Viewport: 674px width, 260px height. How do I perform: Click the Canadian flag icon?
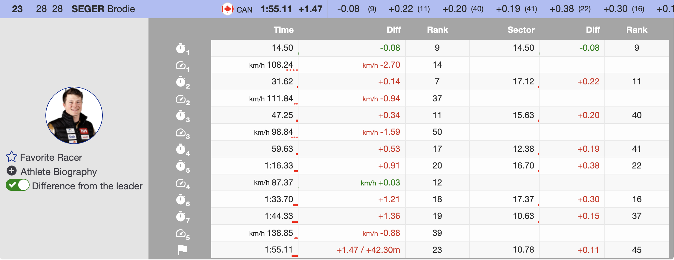tap(227, 9)
